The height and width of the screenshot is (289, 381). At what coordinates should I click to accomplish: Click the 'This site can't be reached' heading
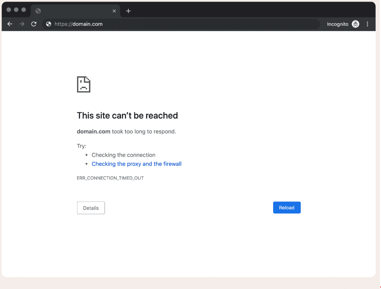click(127, 116)
